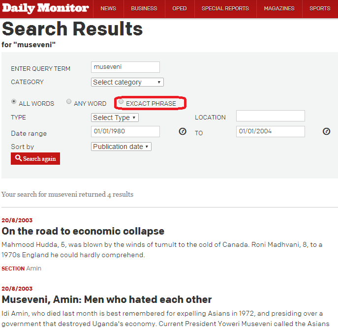Click the Daily Monitor logo

[x=45, y=8]
